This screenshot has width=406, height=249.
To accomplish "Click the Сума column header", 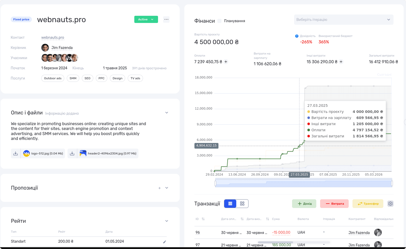I will [276, 219].
